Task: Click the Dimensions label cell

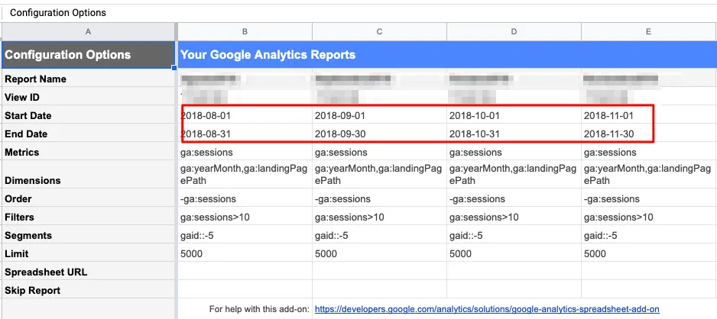Action: pos(88,174)
